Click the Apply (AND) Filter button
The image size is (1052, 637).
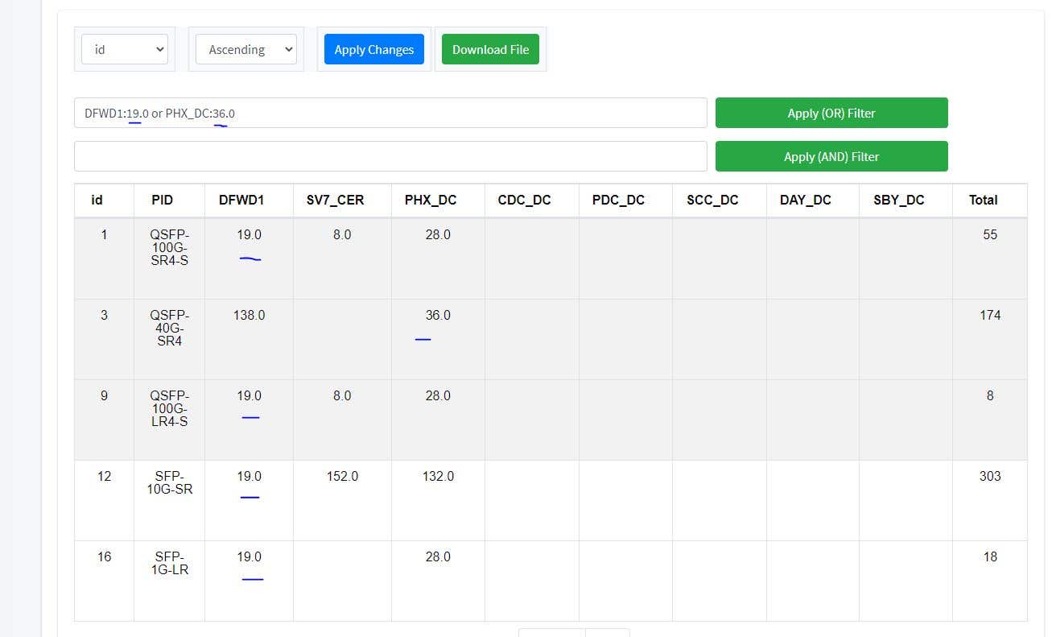tap(831, 156)
